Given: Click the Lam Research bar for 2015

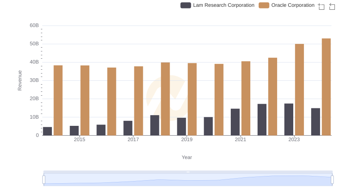Looking at the screenshot, I should click(x=74, y=131).
